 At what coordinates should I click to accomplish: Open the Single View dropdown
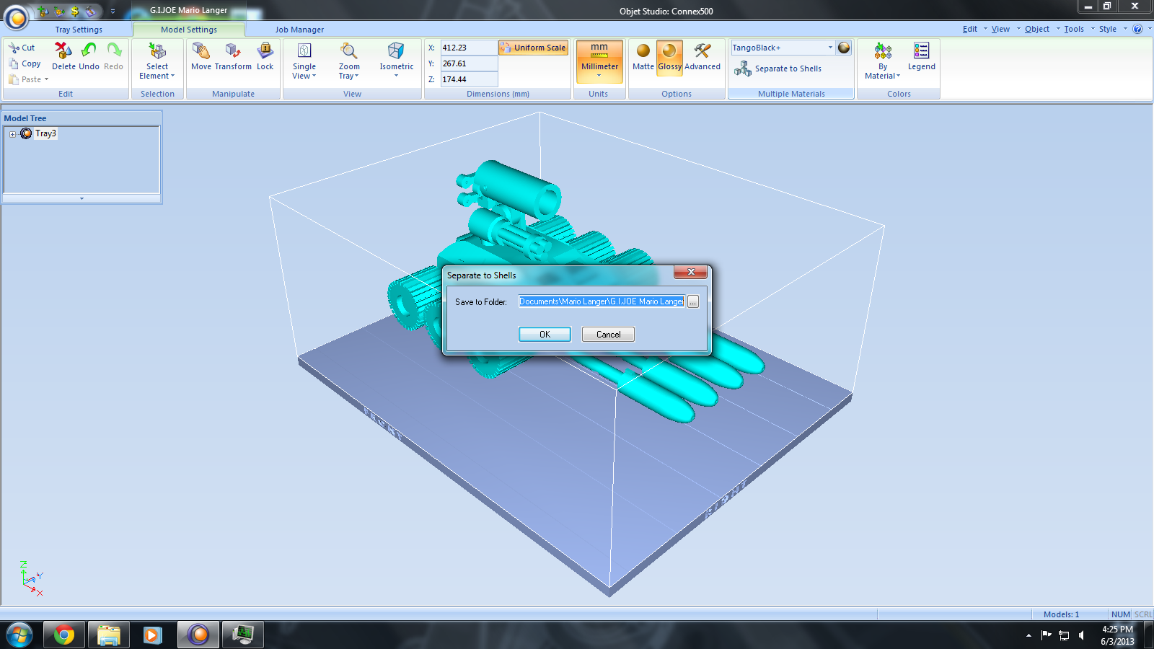click(304, 61)
